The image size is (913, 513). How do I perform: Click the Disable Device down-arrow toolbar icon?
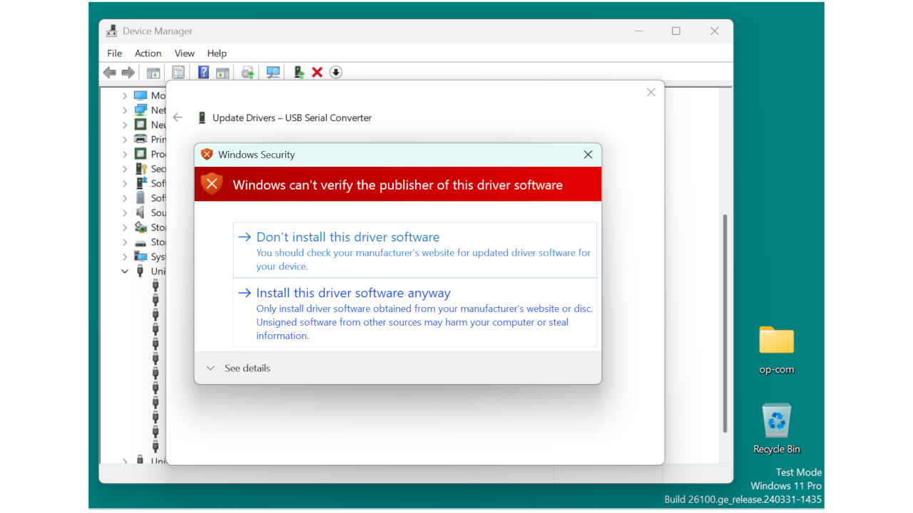coord(335,71)
